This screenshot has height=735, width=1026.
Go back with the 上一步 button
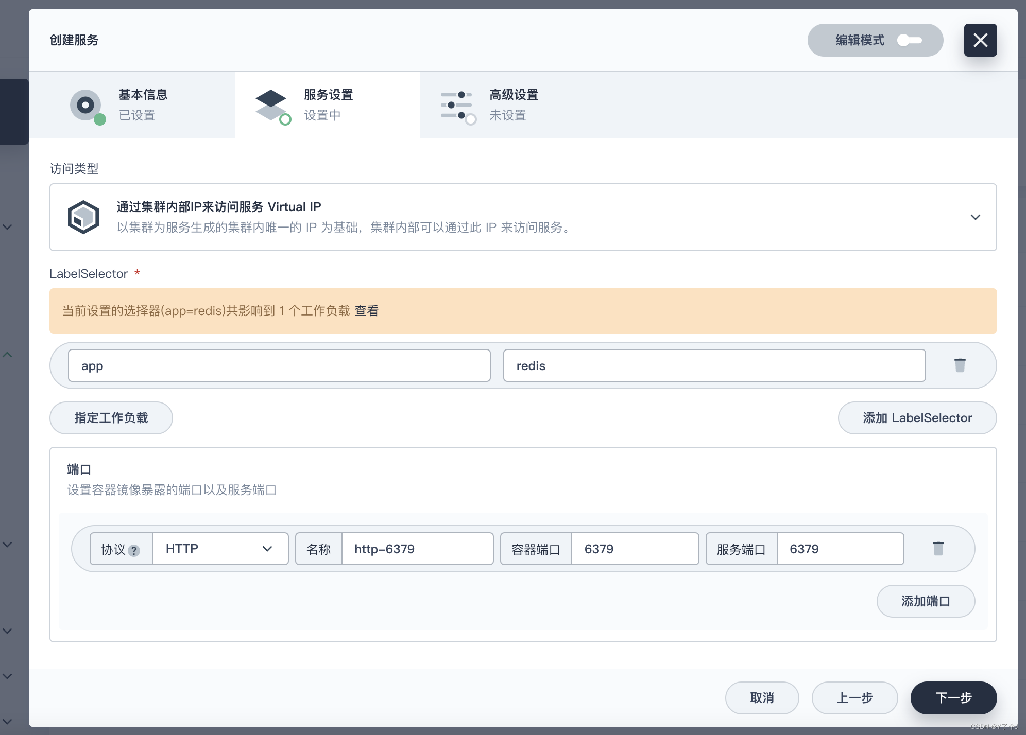click(x=854, y=698)
